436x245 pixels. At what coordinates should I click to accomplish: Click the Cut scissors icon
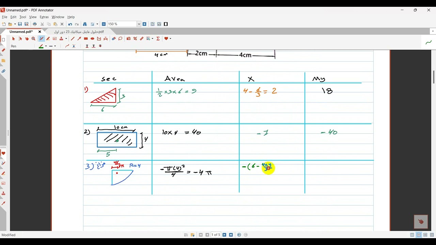[42, 24]
